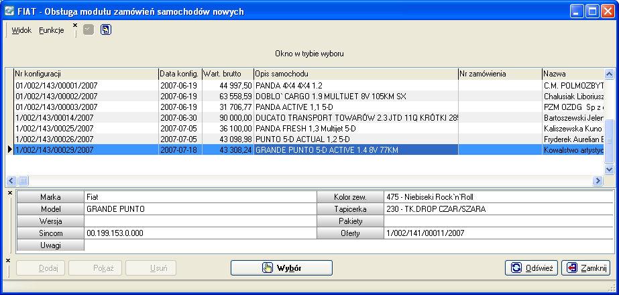Close the button bar with x
Viewport: 619px width, 295px height.
8,261
